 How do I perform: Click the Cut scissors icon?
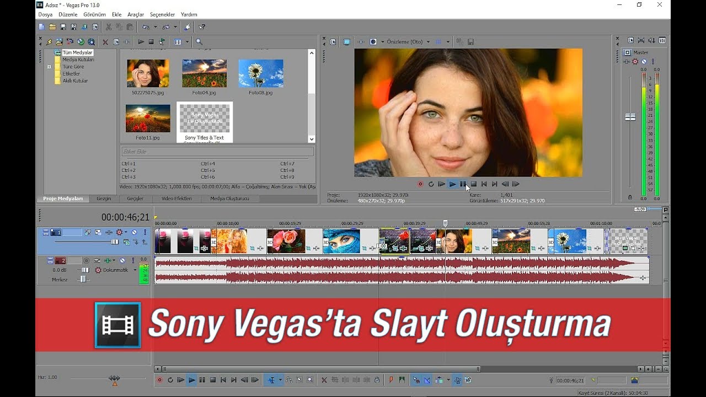point(109,26)
